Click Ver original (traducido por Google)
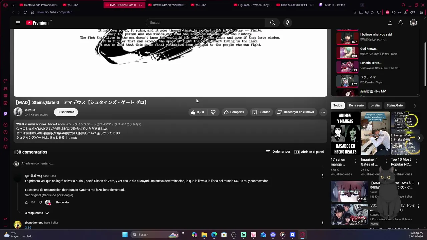 pyautogui.click(x=49, y=195)
